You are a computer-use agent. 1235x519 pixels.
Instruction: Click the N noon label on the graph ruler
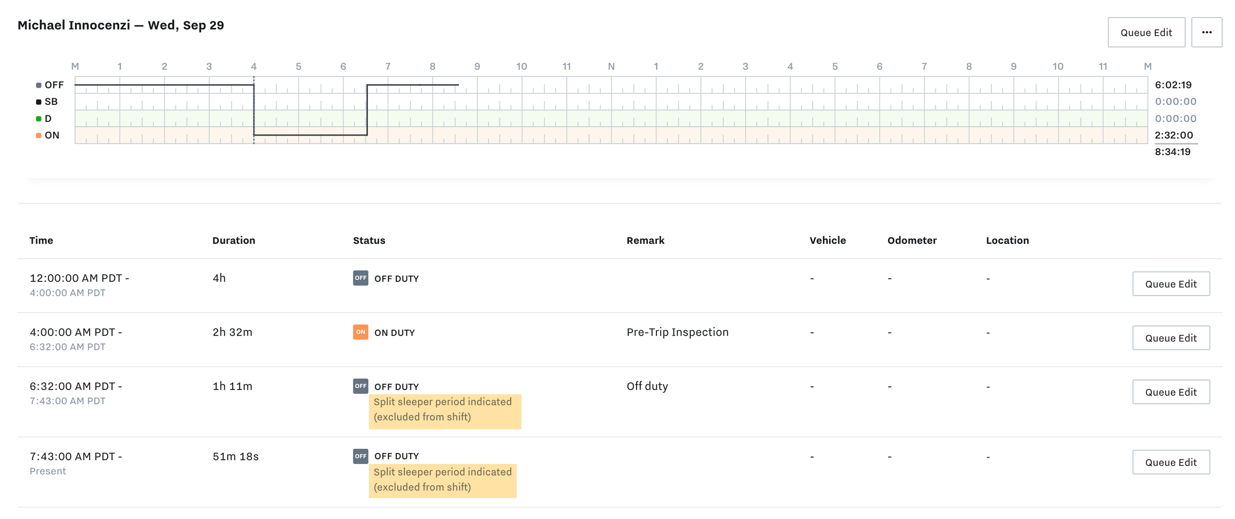(x=611, y=66)
